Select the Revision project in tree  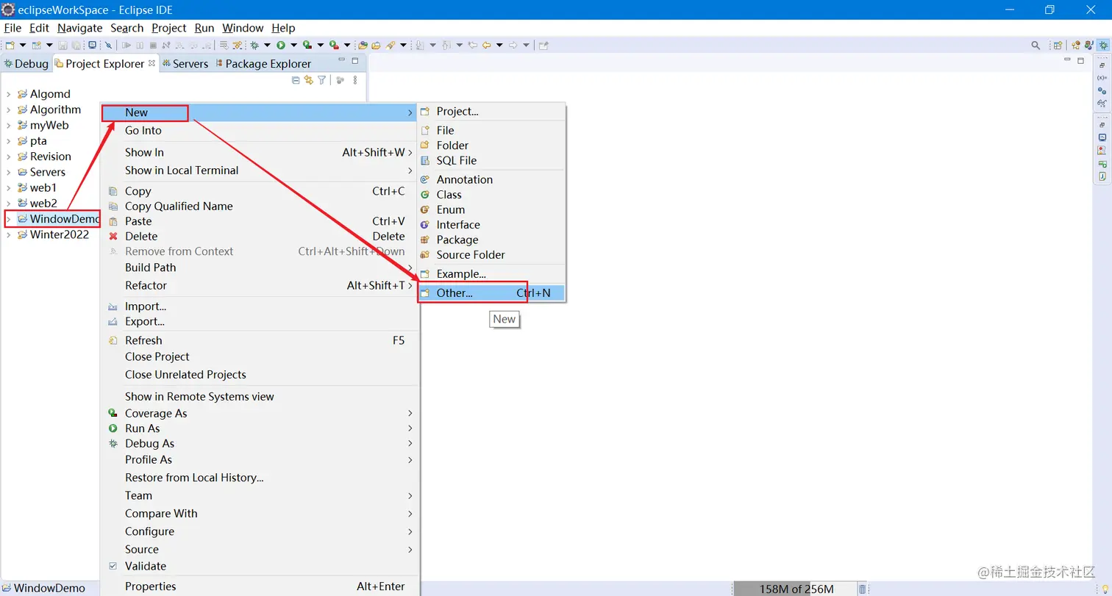click(x=50, y=157)
